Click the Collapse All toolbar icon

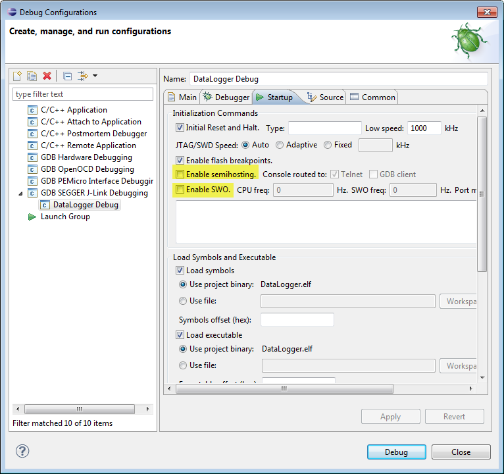coord(67,76)
